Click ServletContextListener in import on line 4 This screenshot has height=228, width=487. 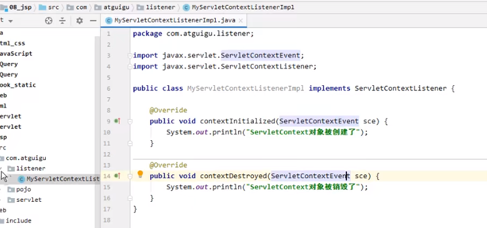coord(266,67)
